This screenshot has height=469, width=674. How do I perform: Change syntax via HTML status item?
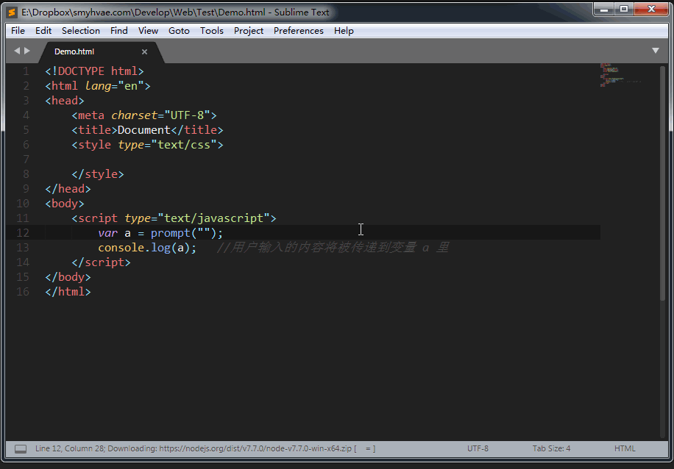tap(625, 448)
